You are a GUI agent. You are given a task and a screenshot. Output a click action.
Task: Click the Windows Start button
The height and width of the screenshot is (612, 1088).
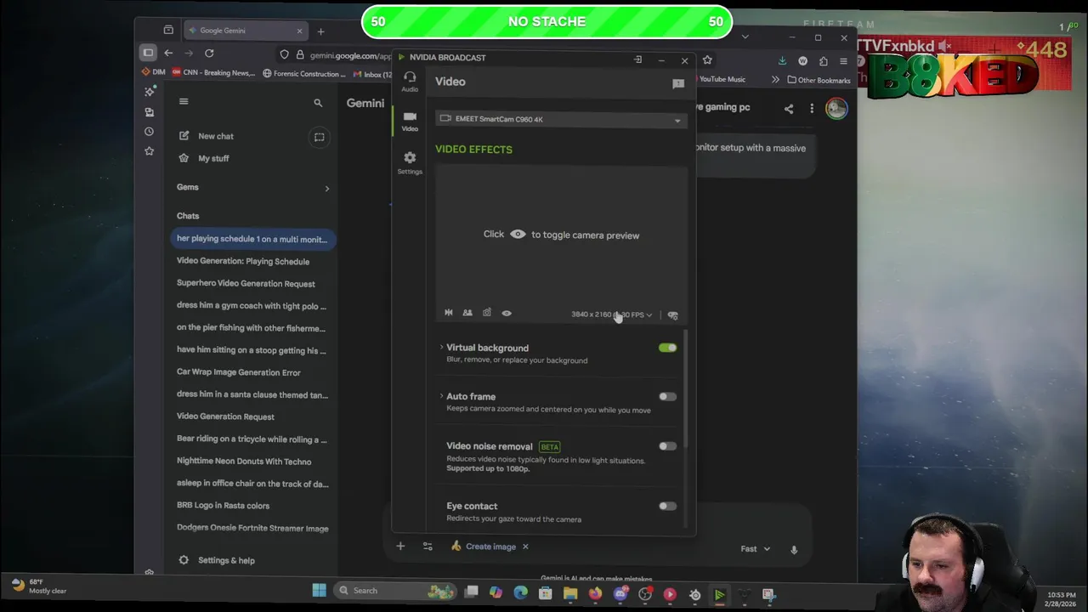coord(319,591)
